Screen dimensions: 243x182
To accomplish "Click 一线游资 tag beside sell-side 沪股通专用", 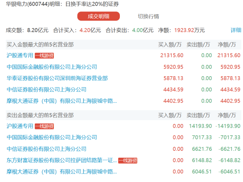I will (44, 126).
